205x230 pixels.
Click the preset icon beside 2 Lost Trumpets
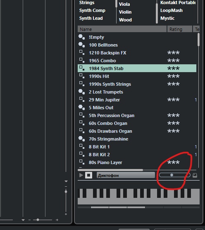(x=81, y=92)
